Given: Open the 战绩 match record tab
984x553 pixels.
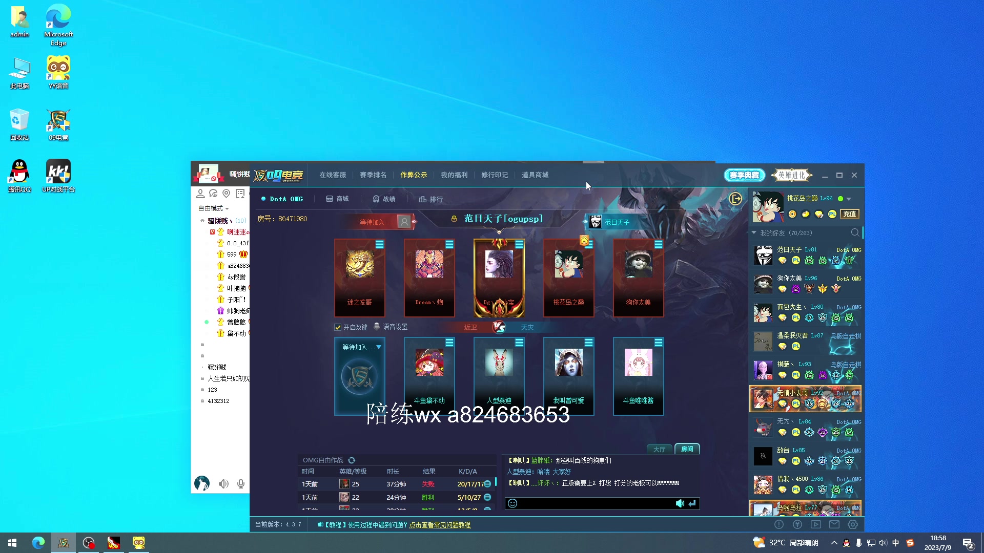Looking at the screenshot, I should click(x=384, y=199).
